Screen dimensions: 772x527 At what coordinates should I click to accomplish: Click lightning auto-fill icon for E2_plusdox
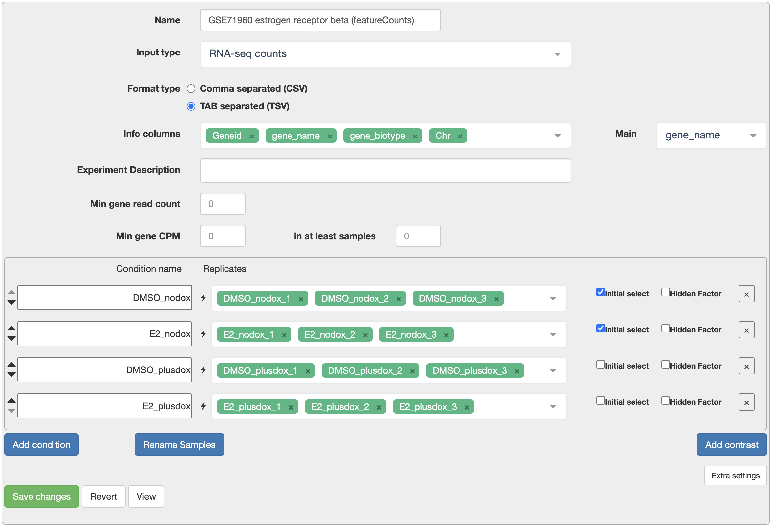[x=203, y=407]
